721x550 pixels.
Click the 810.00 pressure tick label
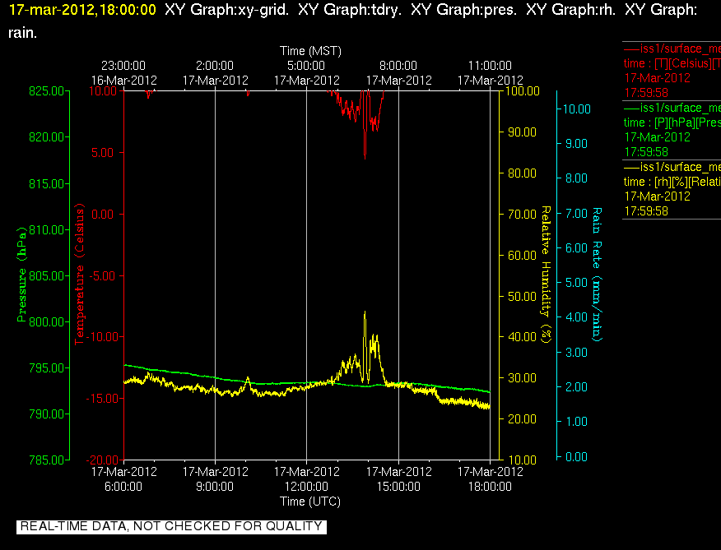click(46, 229)
